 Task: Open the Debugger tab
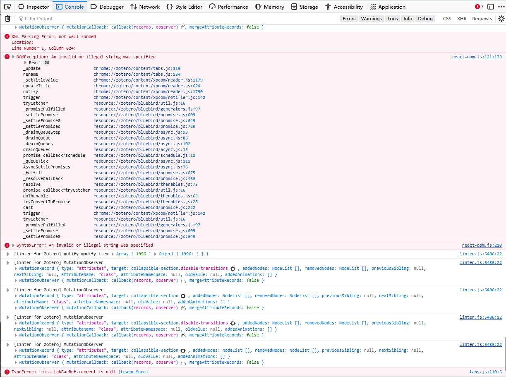tap(107, 7)
